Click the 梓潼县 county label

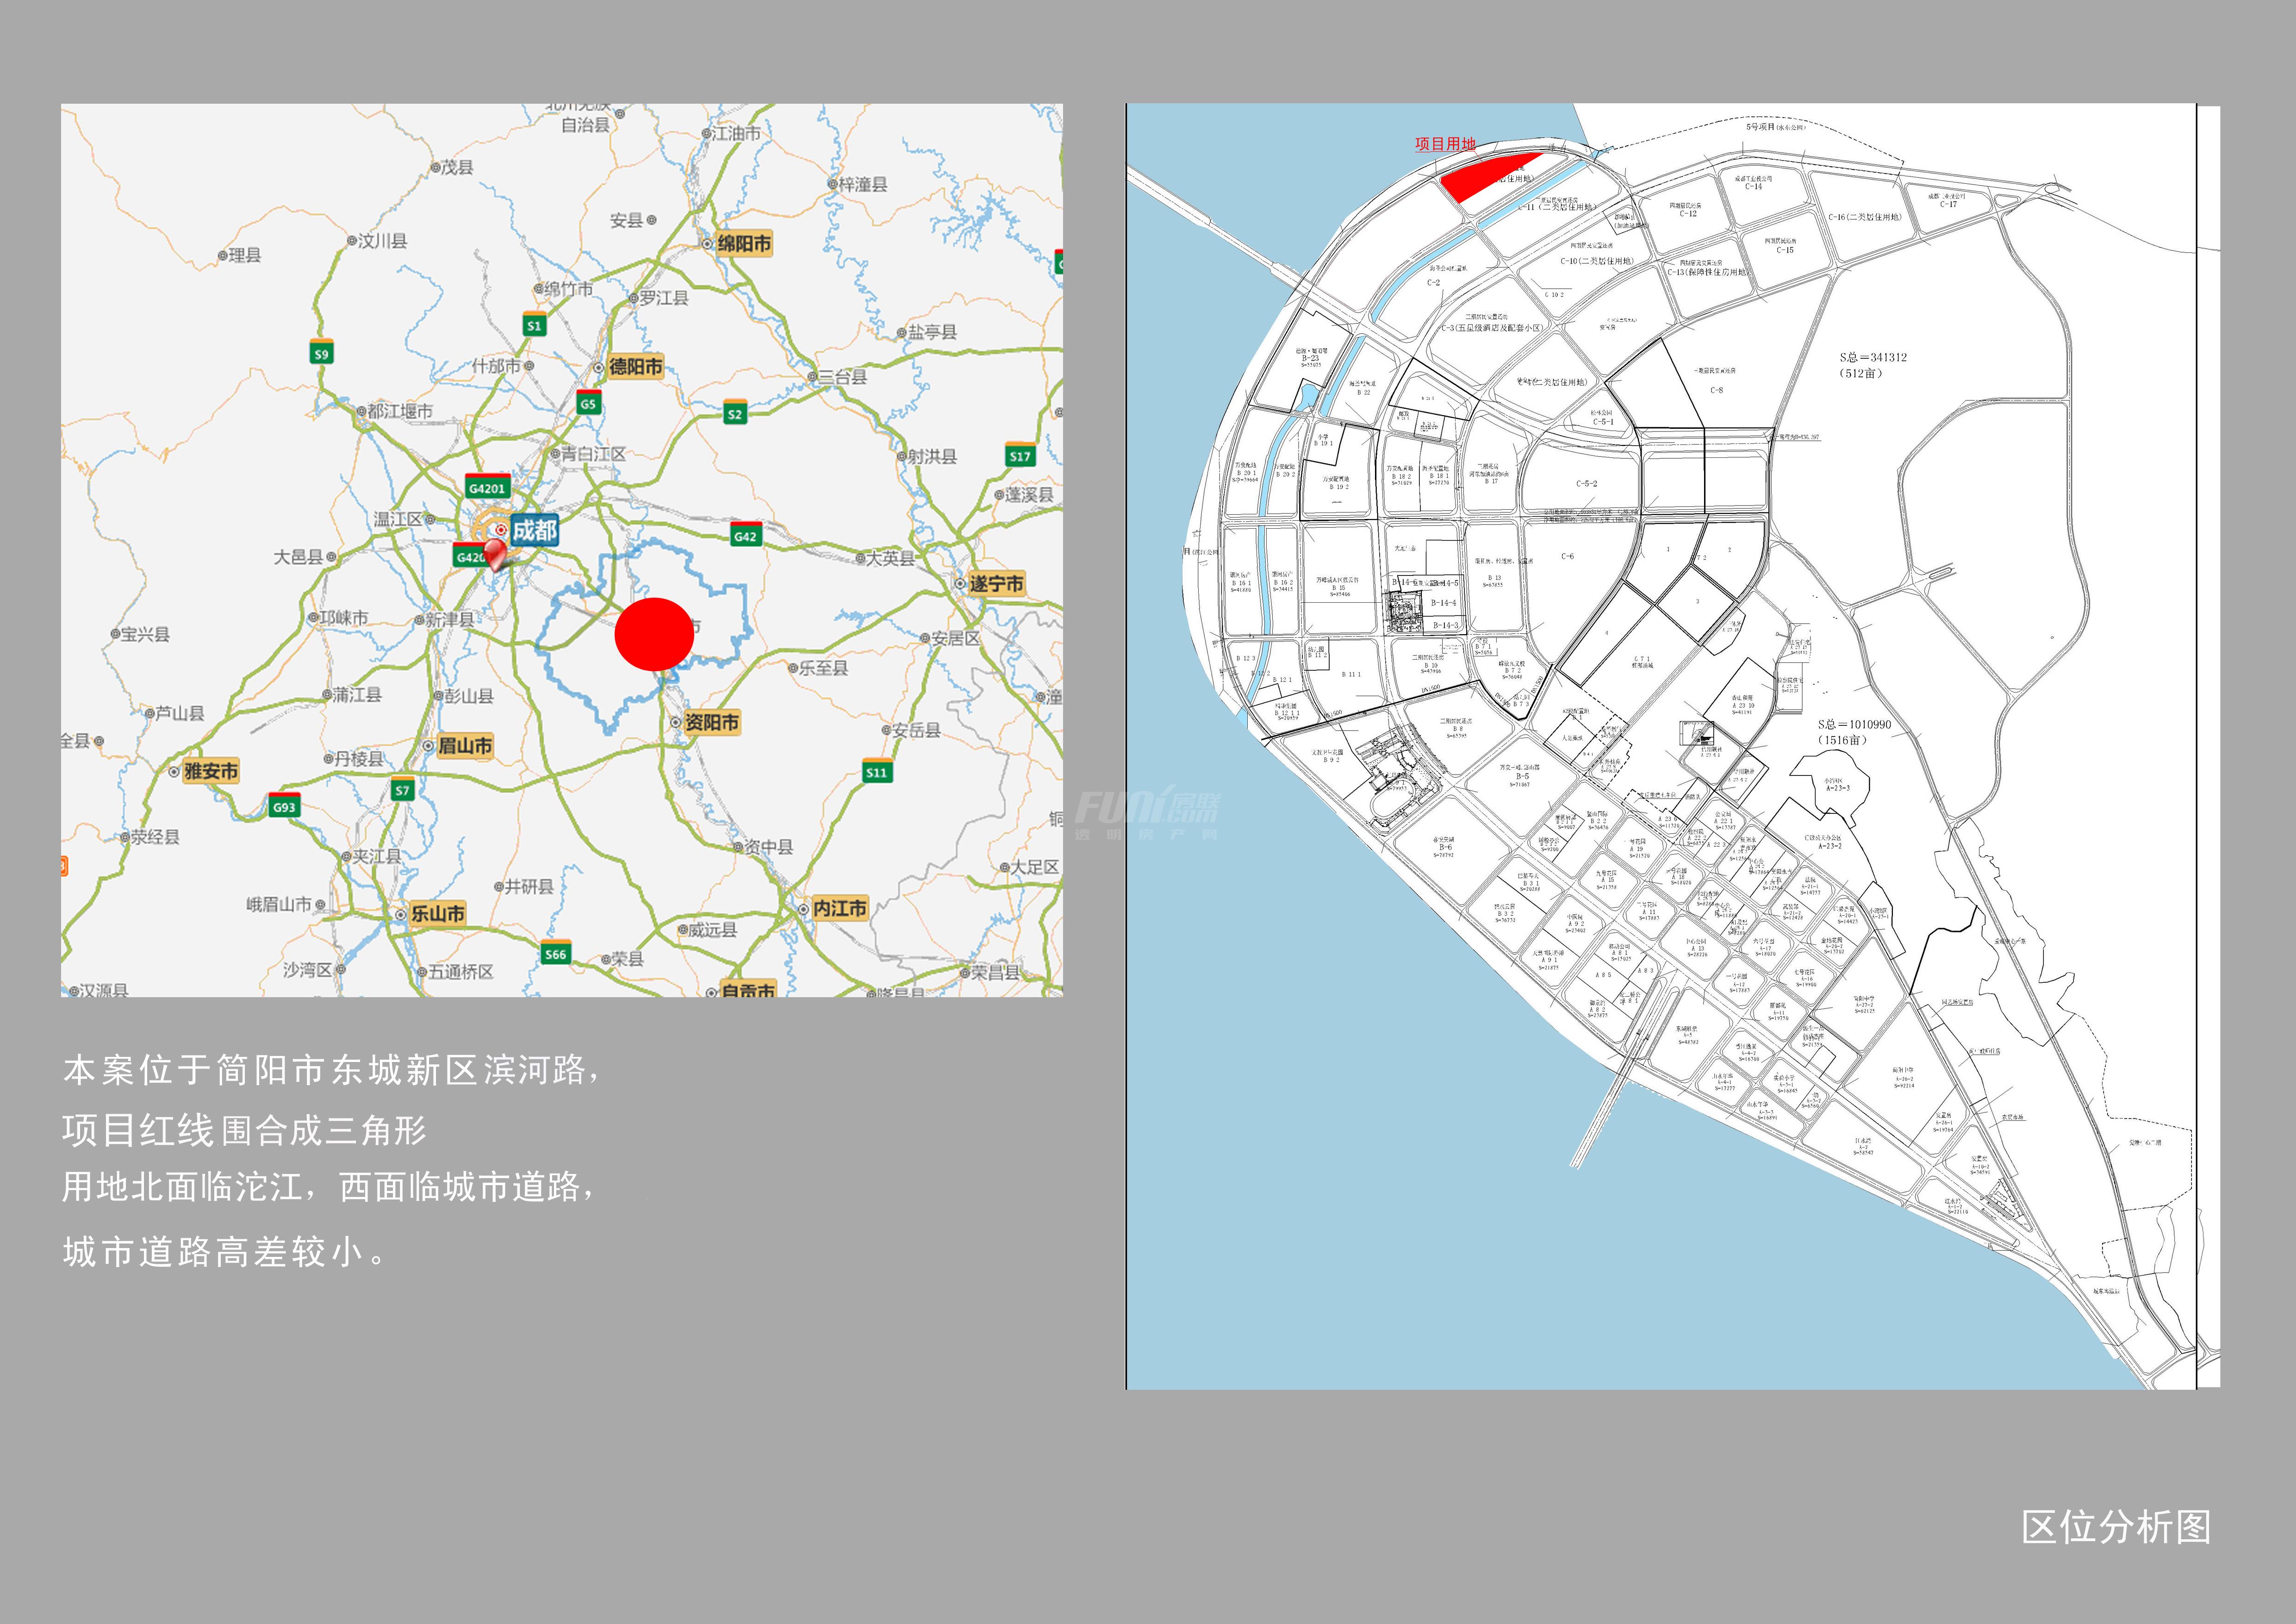(863, 184)
